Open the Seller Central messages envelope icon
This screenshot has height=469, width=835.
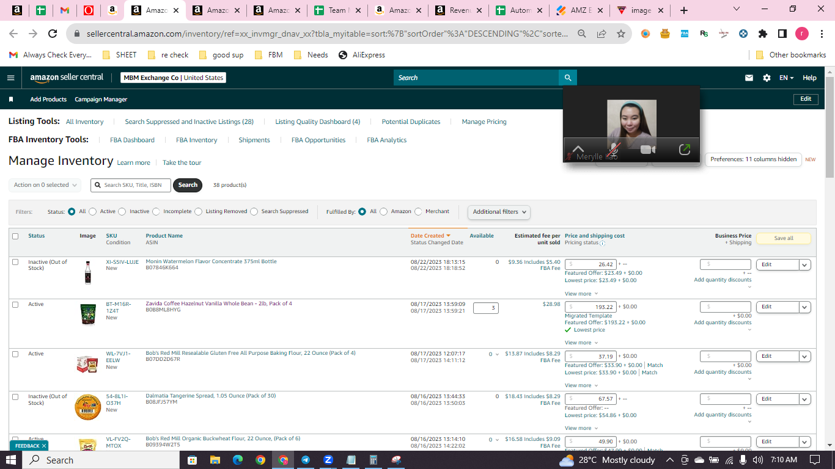coord(749,78)
